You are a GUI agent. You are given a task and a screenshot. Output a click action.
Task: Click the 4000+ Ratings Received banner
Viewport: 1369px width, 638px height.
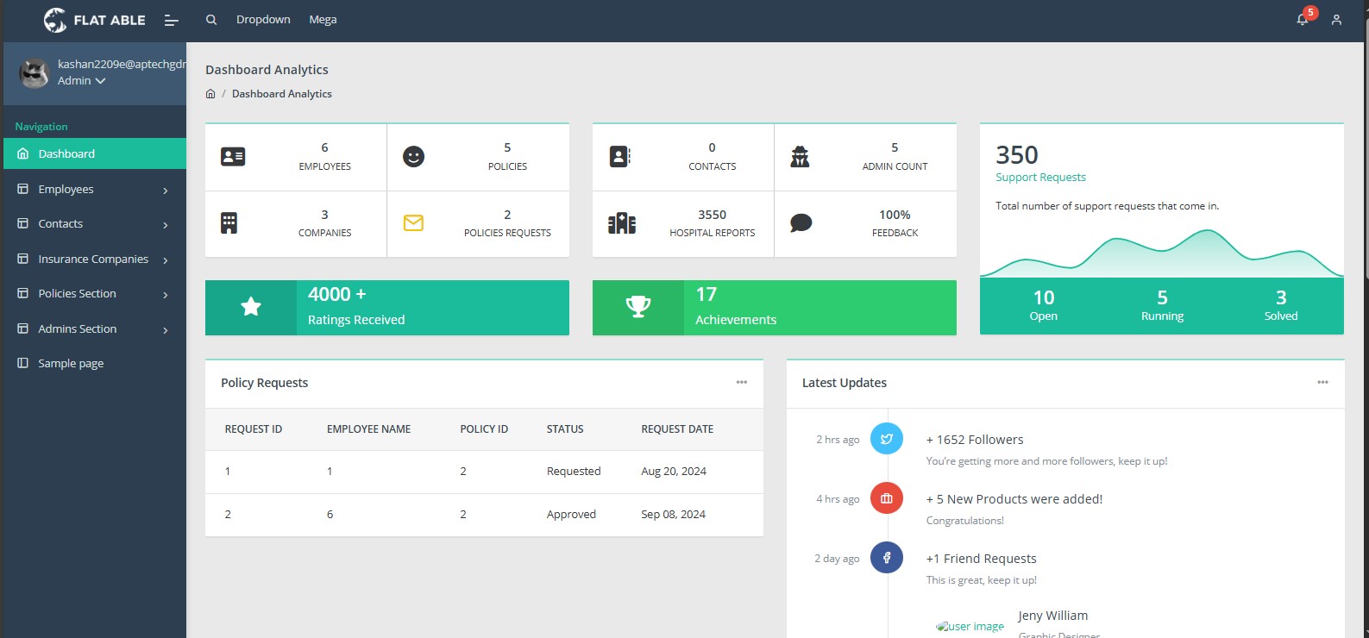[x=387, y=307]
